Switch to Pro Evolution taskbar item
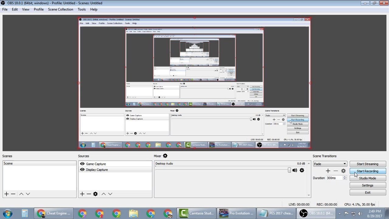This screenshot has height=219, width=389. pos(237,213)
